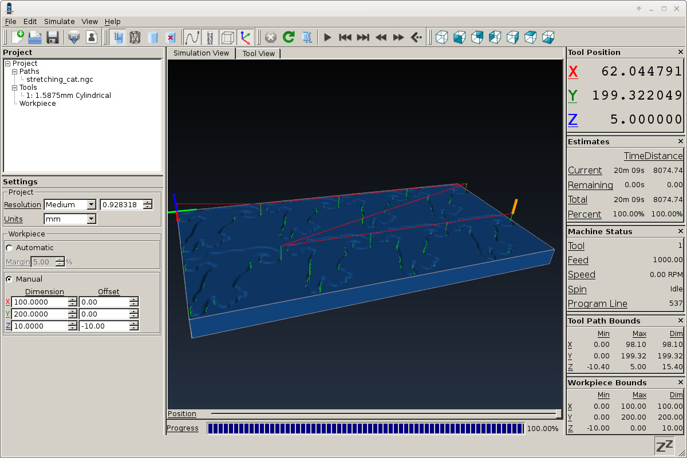Screen dimensions: 687x458
Task: Select the Workpiece tree item
Action: tap(38, 104)
